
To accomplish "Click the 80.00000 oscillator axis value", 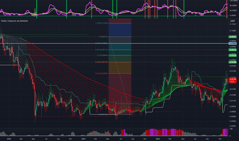I will pos(233,5).
